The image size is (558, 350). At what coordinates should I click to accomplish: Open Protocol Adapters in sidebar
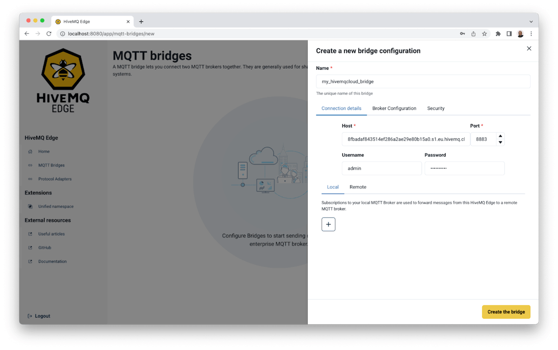coord(55,179)
